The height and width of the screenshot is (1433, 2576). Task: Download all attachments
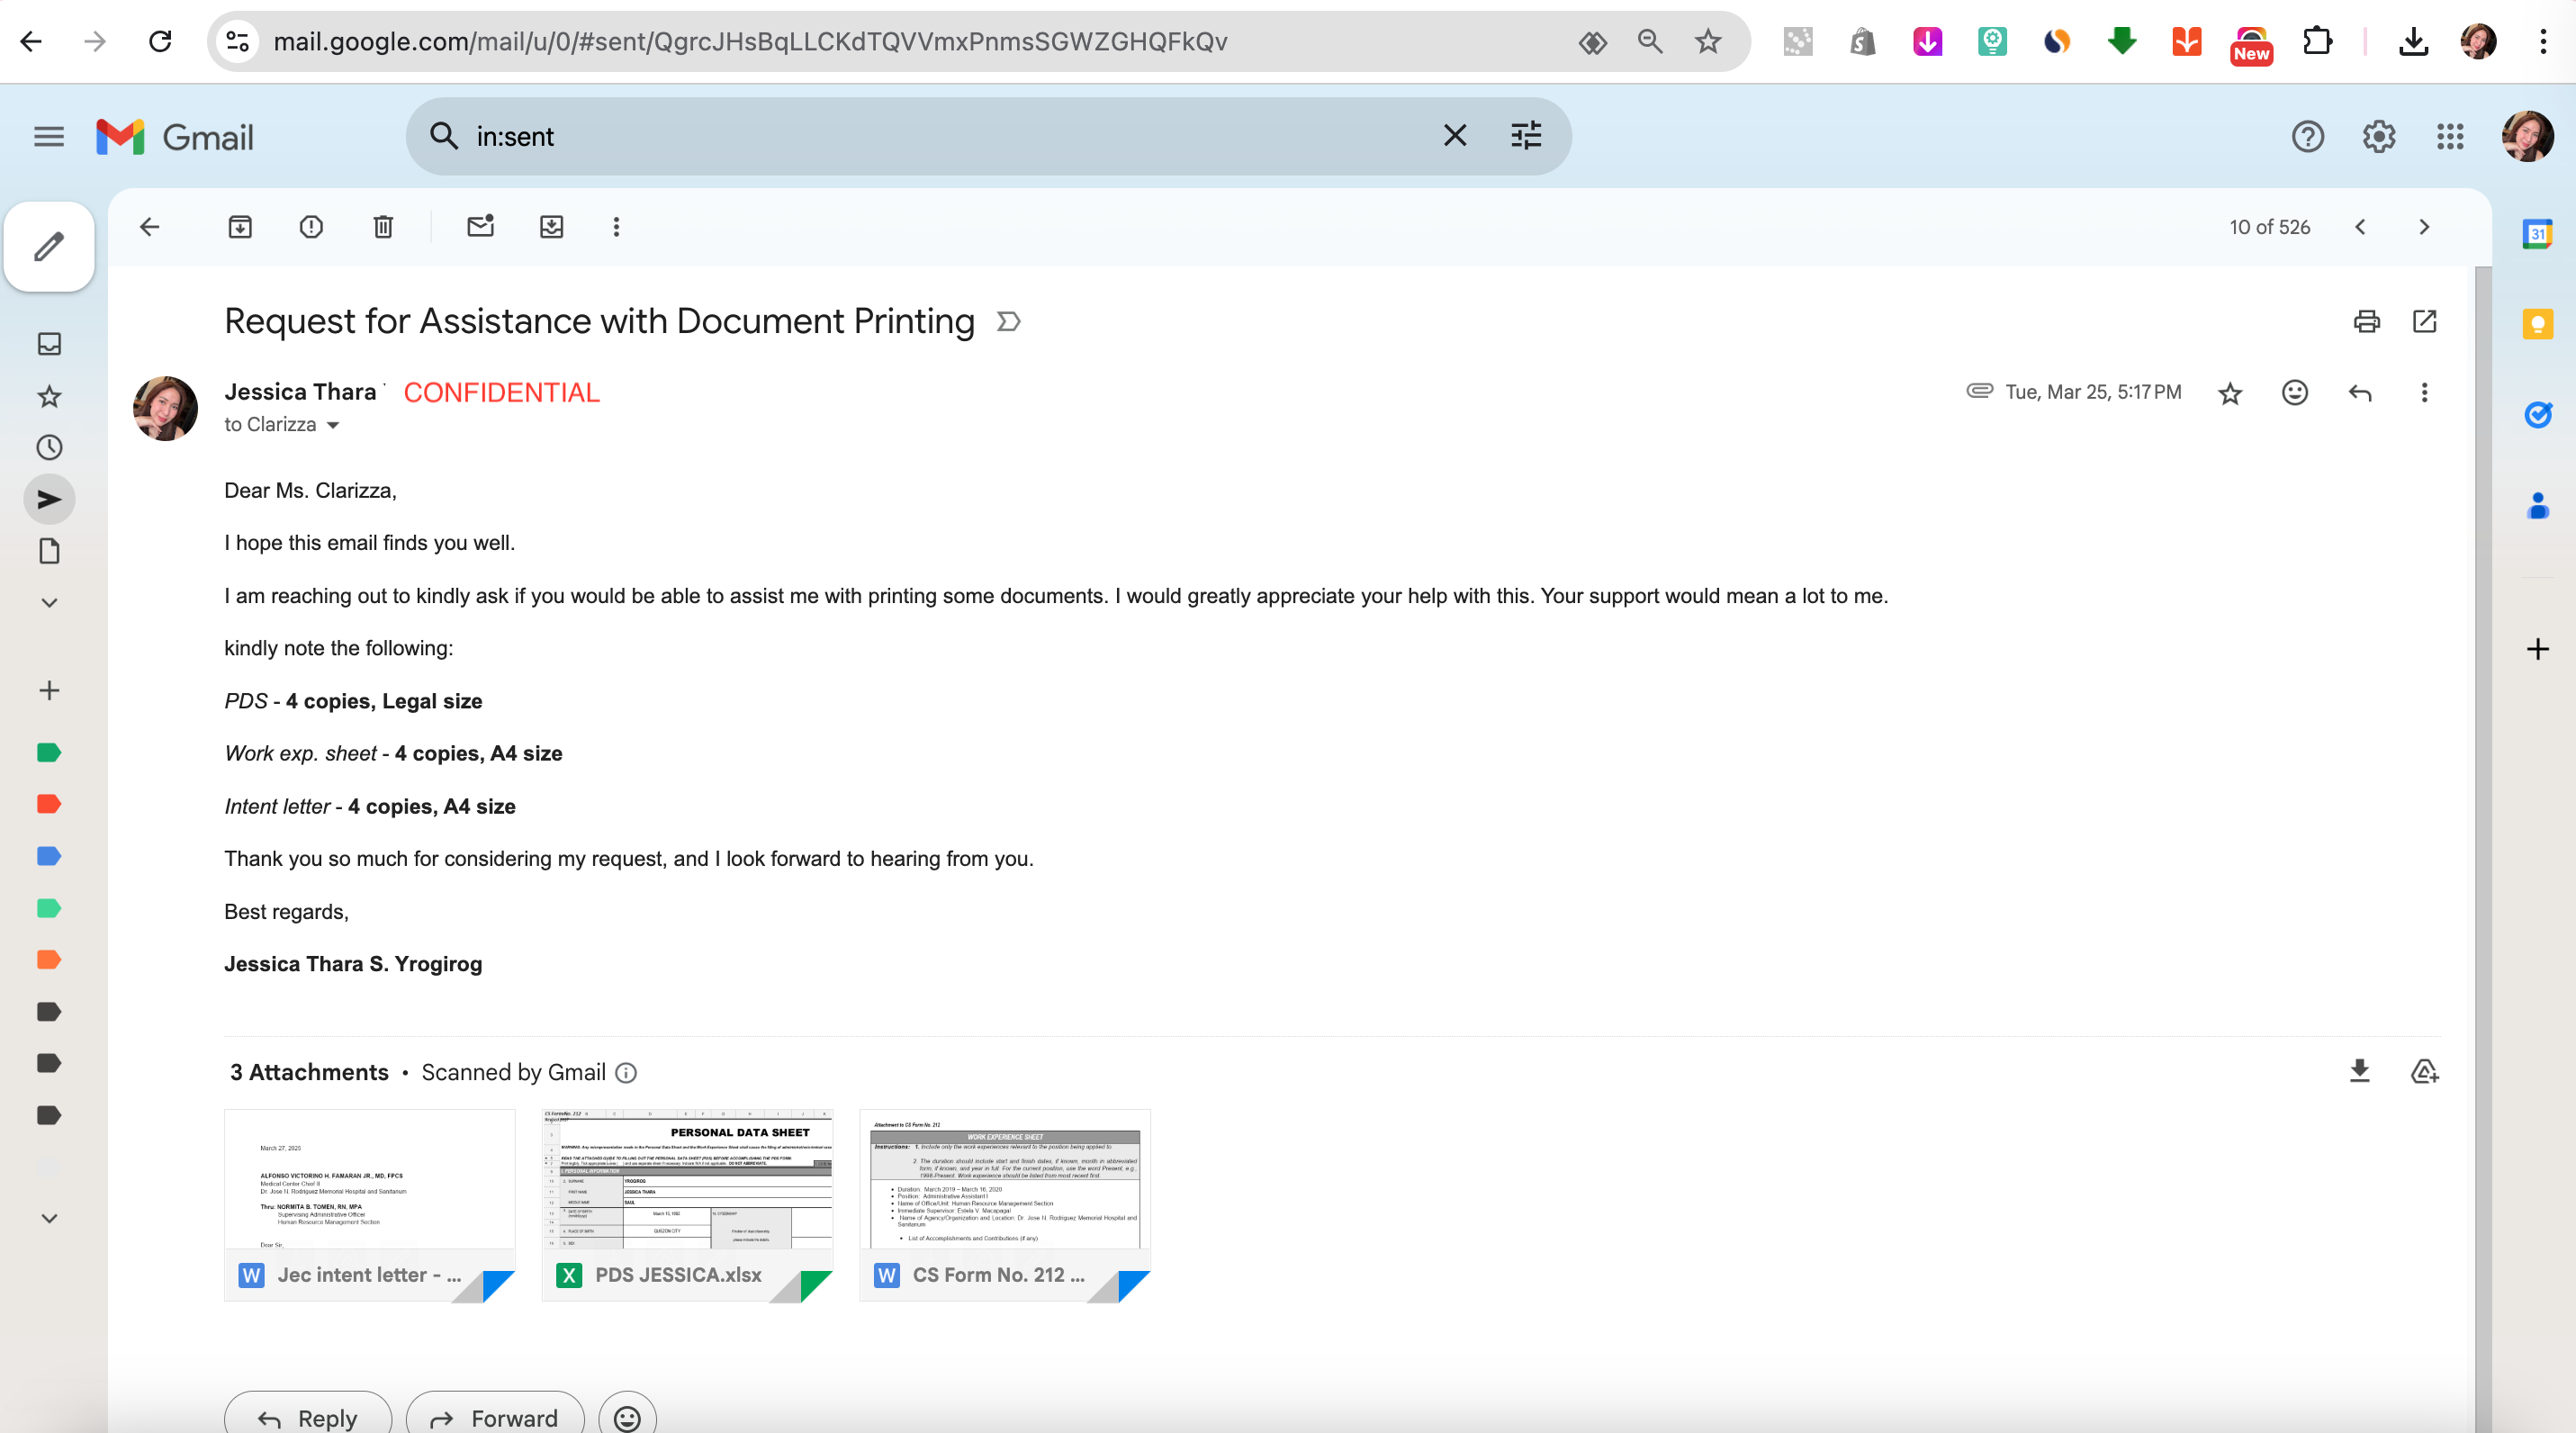pyautogui.click(x=2359, y=1072)
